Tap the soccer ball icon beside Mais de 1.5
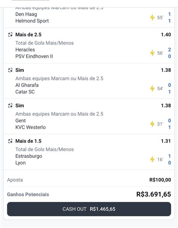The image size is (178, 228). pyautogui.click(x=10, y=141)
